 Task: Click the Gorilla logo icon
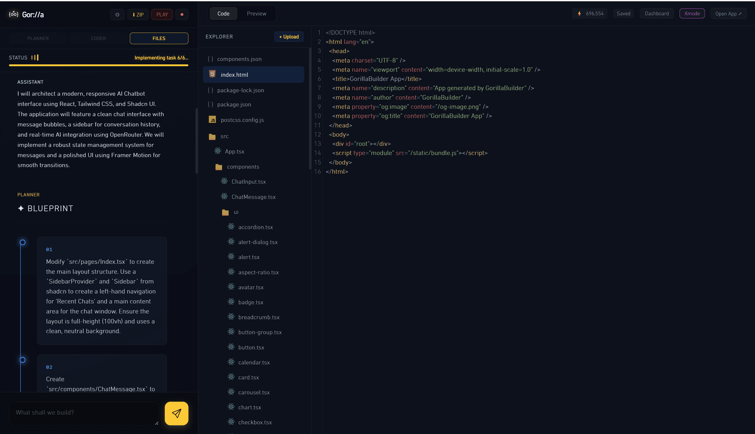pos(14,14)
